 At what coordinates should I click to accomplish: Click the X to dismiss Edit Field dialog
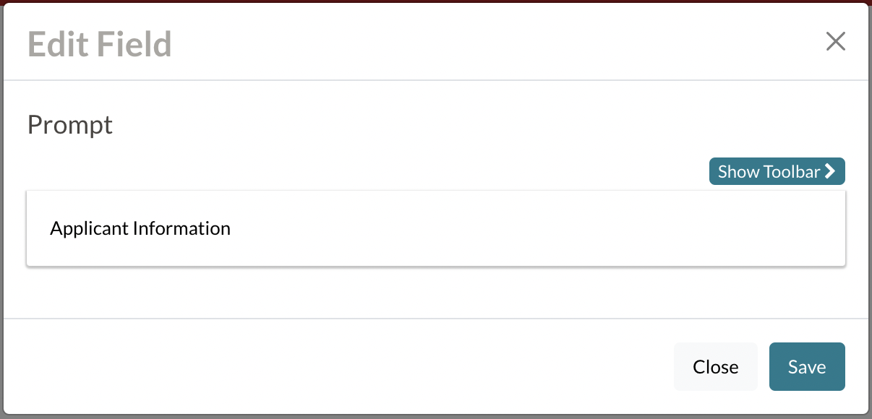pos(835,41)
